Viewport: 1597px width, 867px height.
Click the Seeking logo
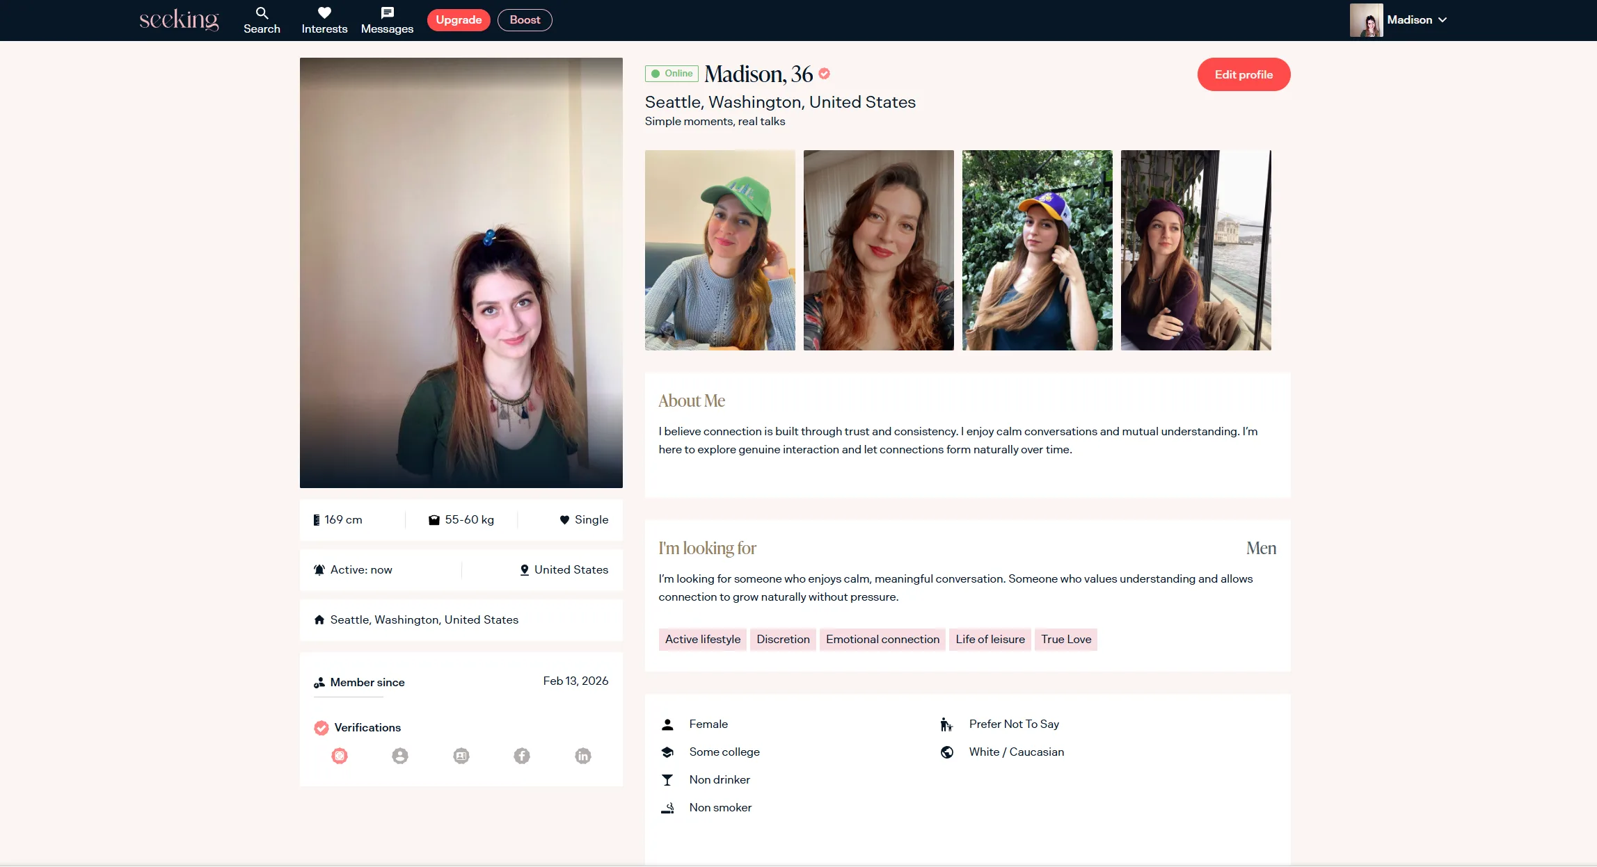click(179, 19)
